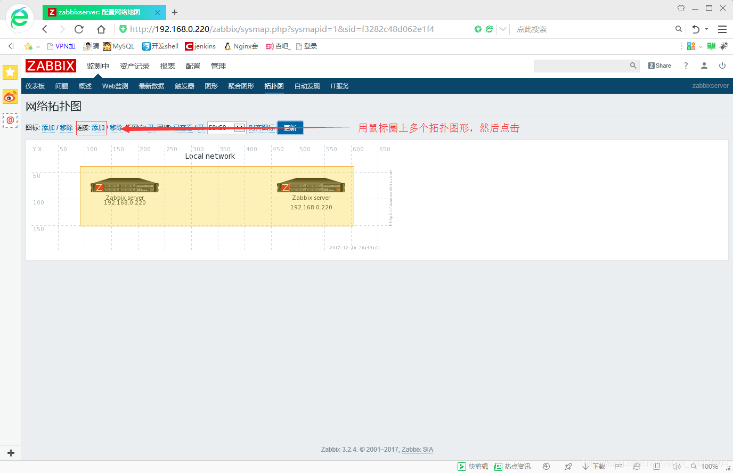Screen dimensions: 733x473
Task: Select the zabbixserver browser tab
Action: (x=104, y=12)
